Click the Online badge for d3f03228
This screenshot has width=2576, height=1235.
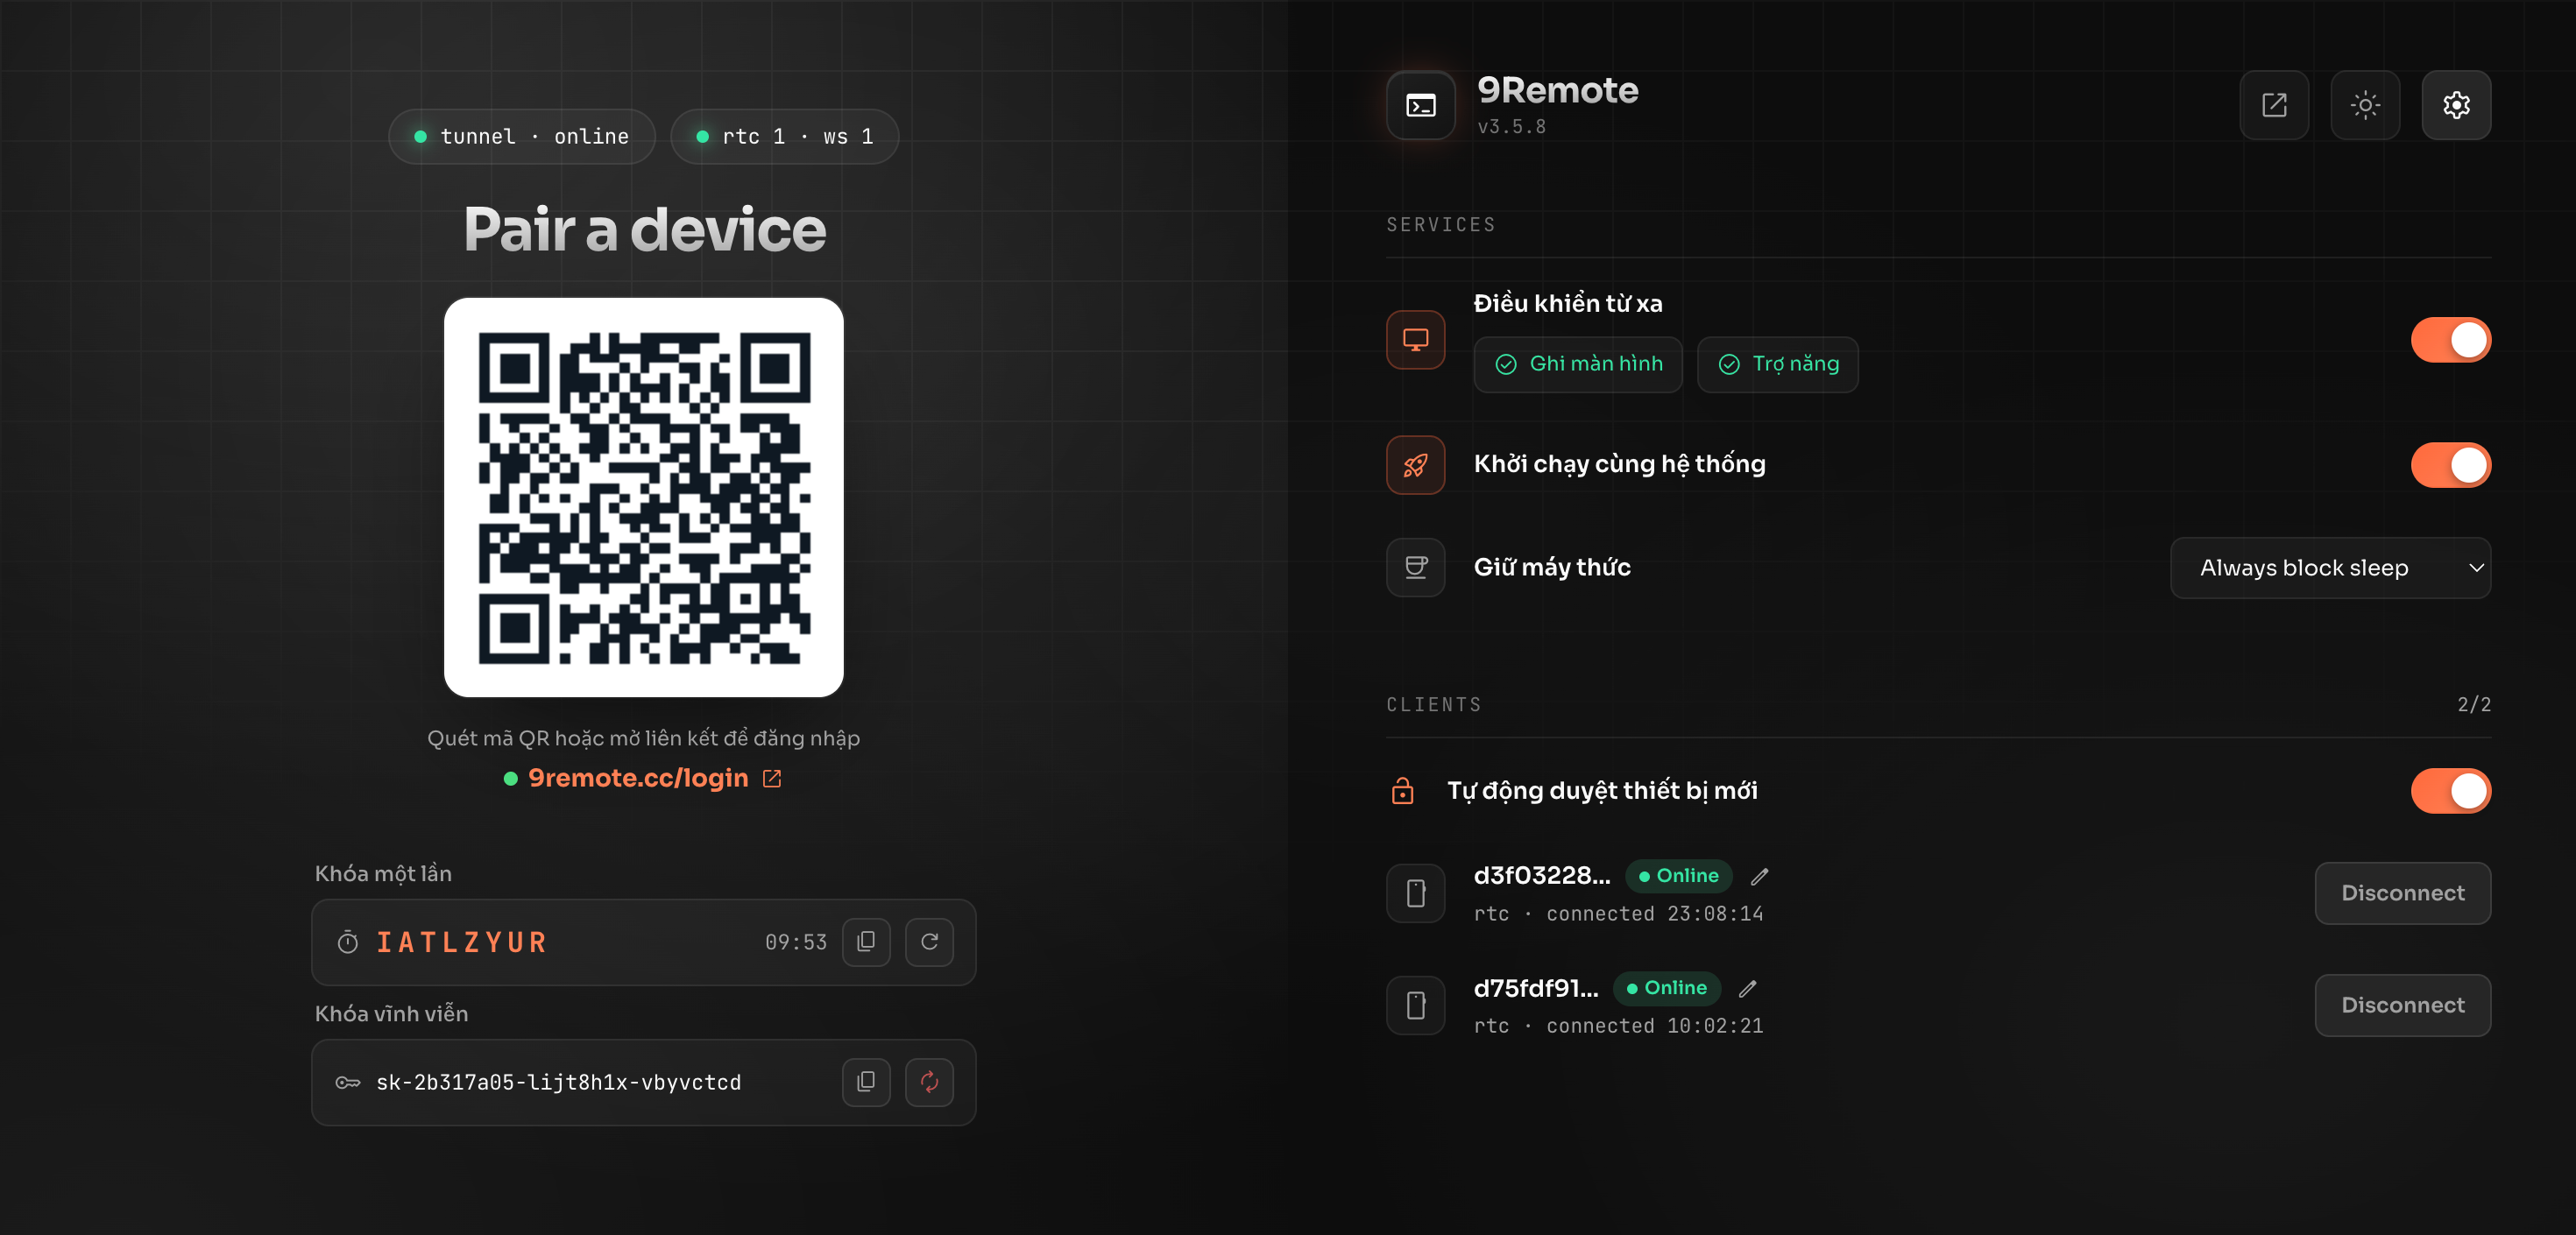[1678, 876]
